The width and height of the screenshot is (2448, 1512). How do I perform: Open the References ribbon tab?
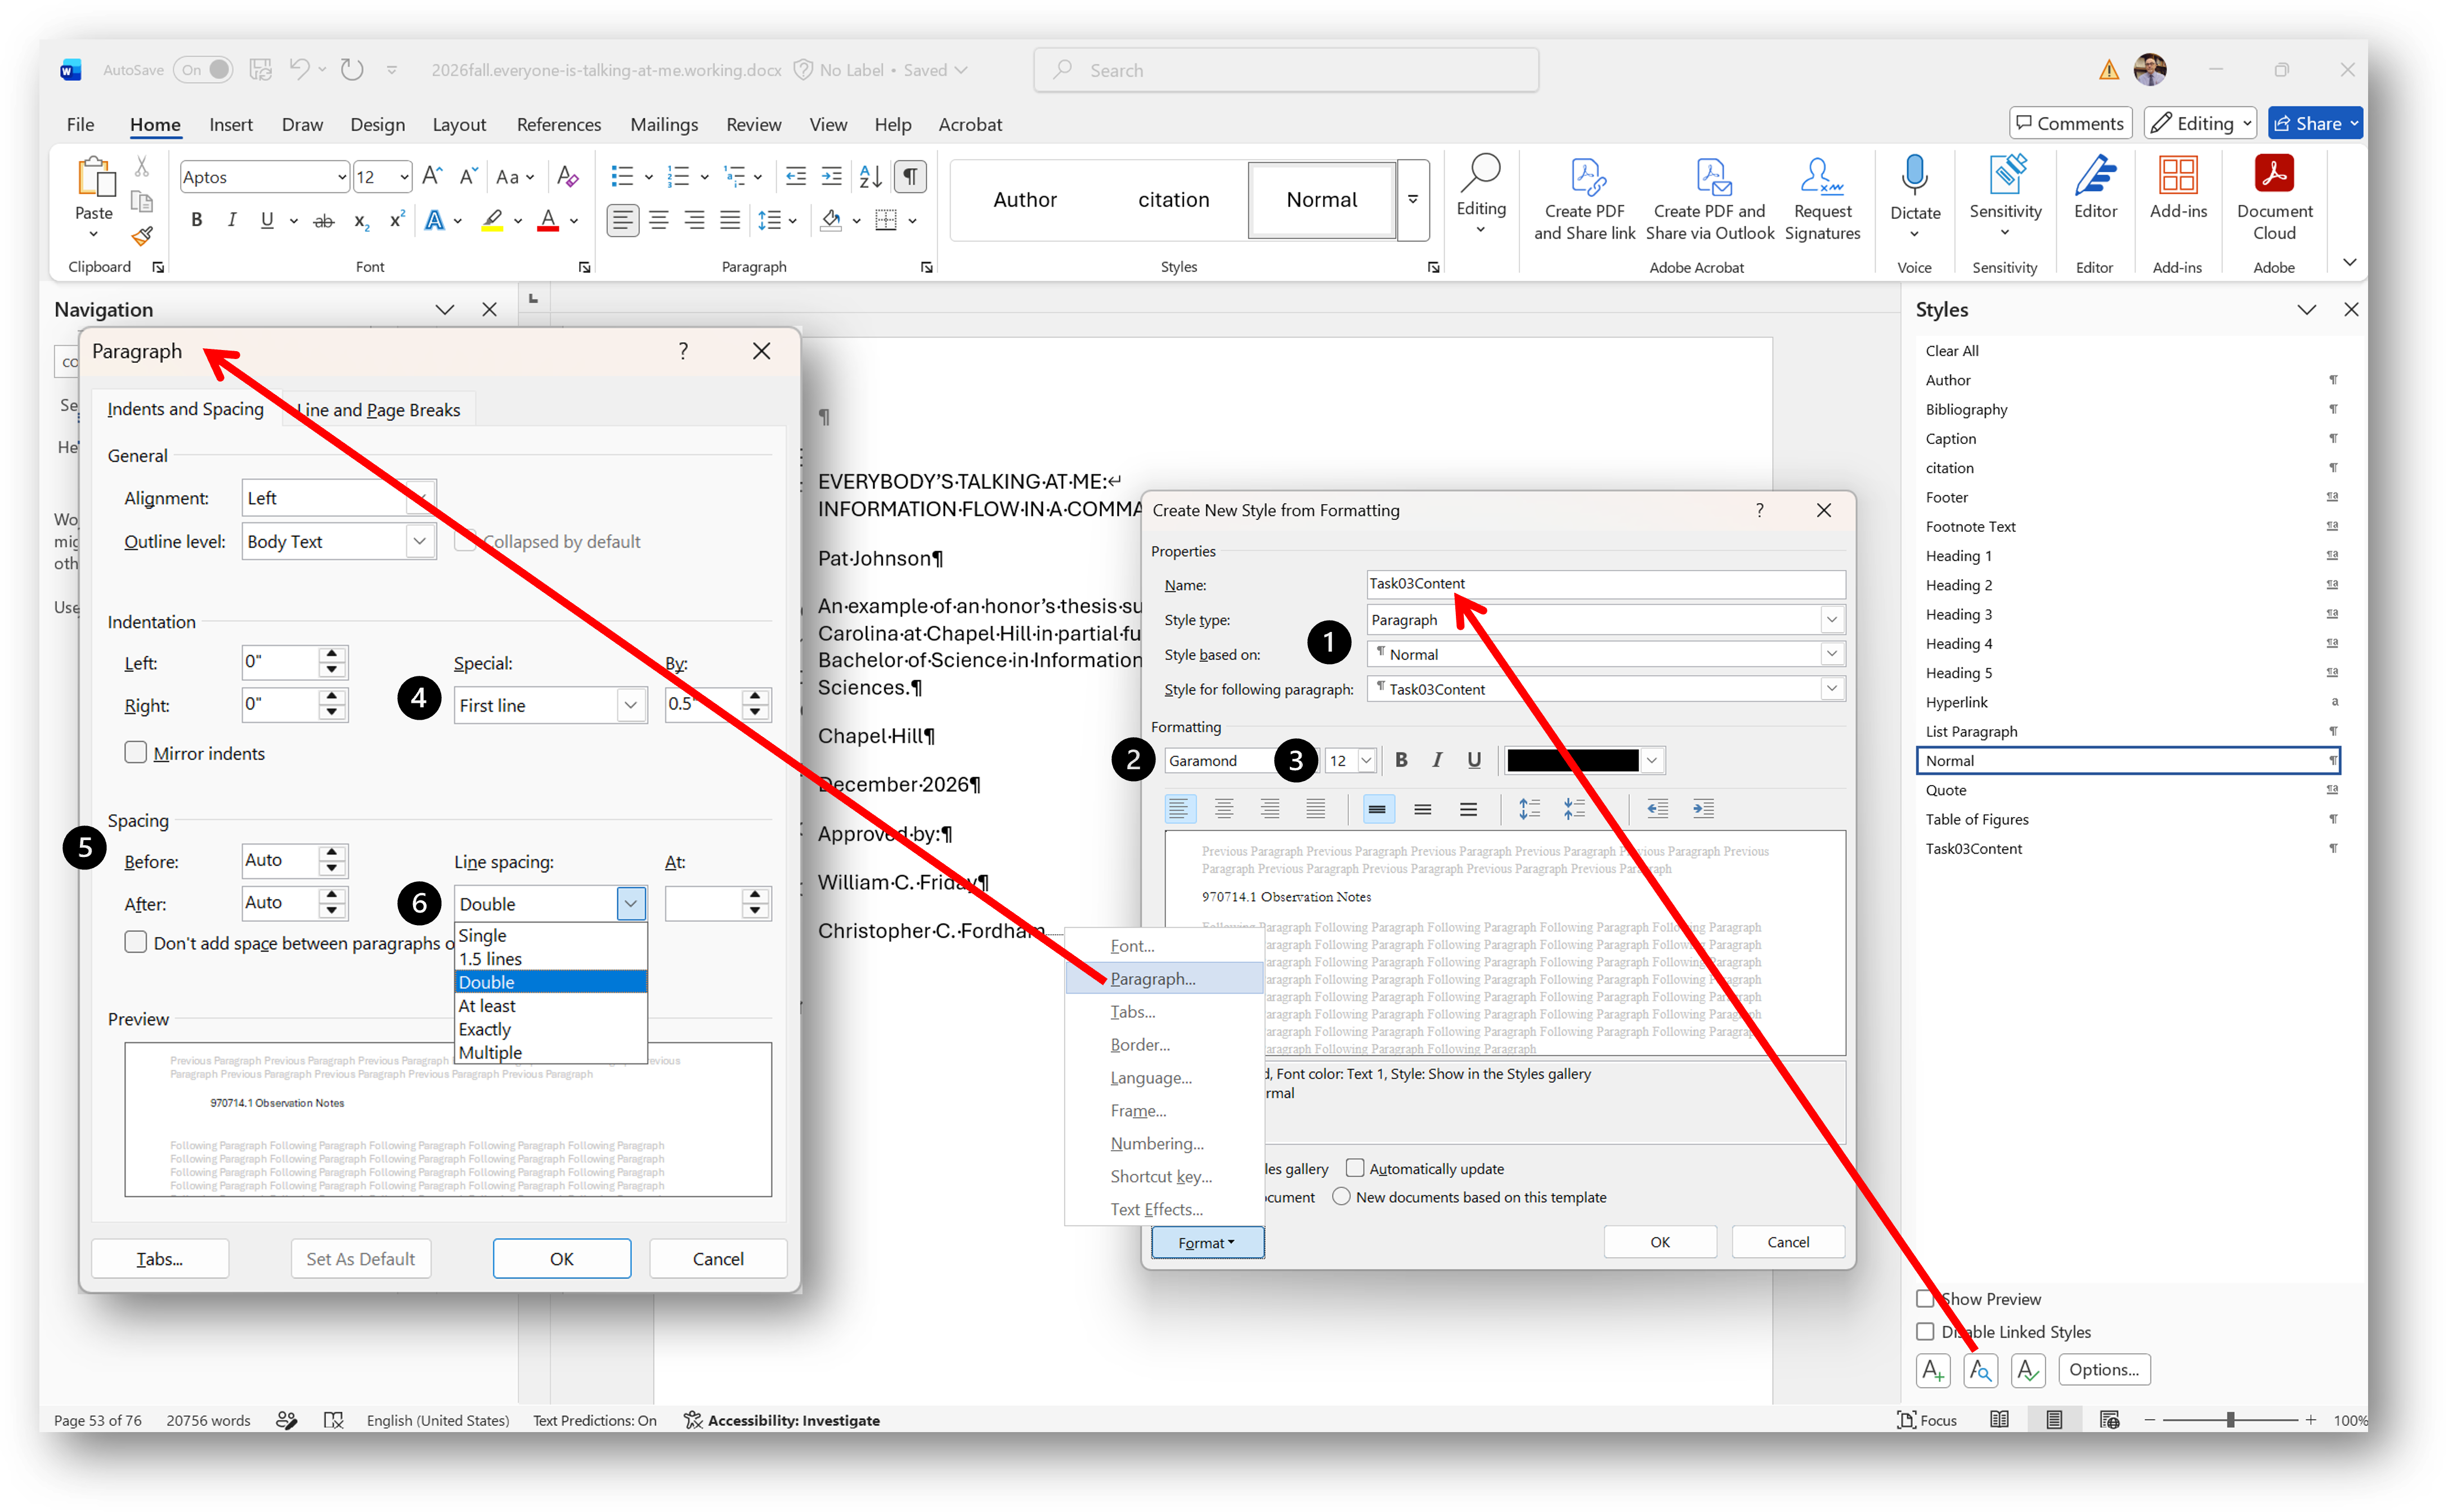point(558,125)
